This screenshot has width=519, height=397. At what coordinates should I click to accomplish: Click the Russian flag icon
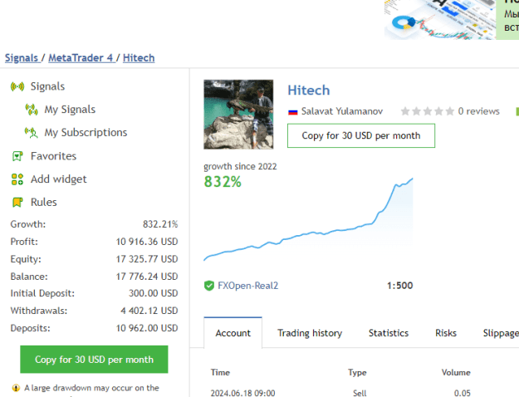point(292,112)
